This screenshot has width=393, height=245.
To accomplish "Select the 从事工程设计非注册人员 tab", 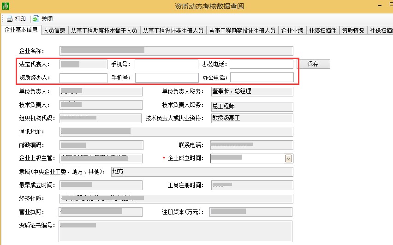I will [173, 30].
